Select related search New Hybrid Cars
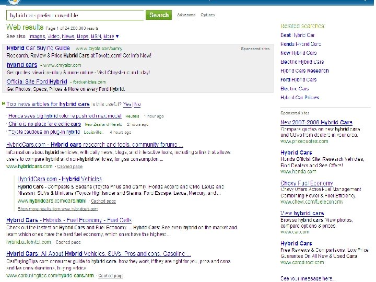Screen dimensions: 376x282 [299, 53]
